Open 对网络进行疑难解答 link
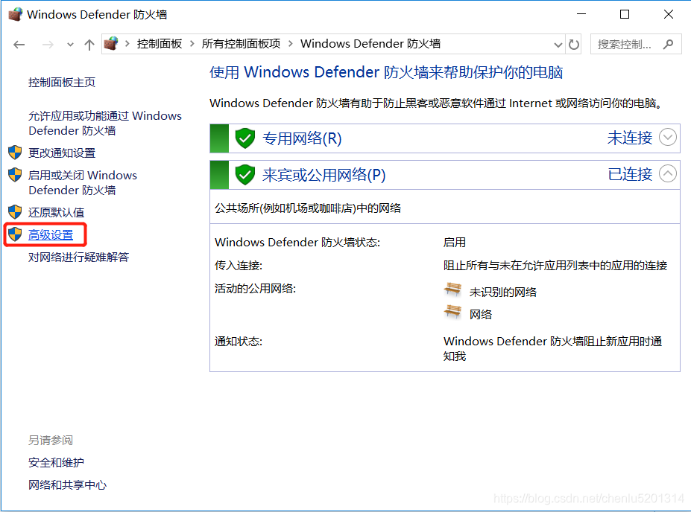691x512 pixels. pyautogui.click(x=78, y=257)
